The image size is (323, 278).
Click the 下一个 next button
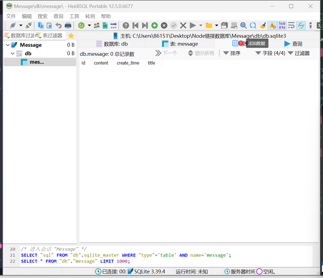(166, 53)
